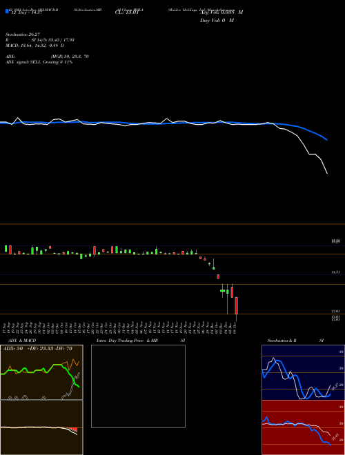Click the 'Day Vol: 0 M' text

(217, 21)
